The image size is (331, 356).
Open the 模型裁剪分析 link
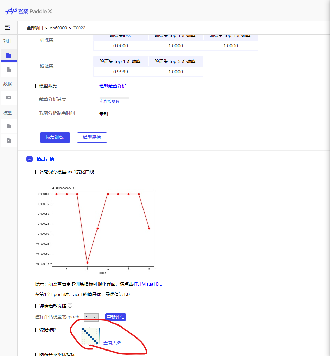[113, 86]
